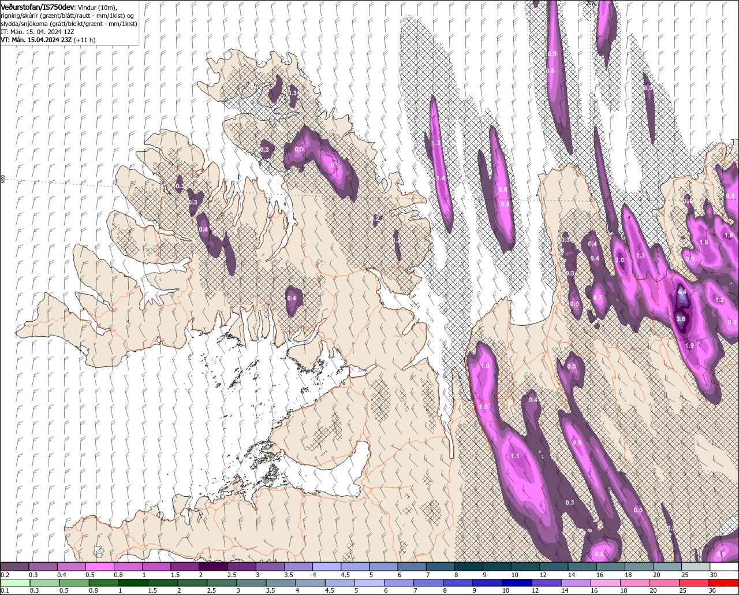Click the '25' label in the bottom legend row
Image resolution: width=739 pixels, height=595 pixels.
(x=682, y=591)
